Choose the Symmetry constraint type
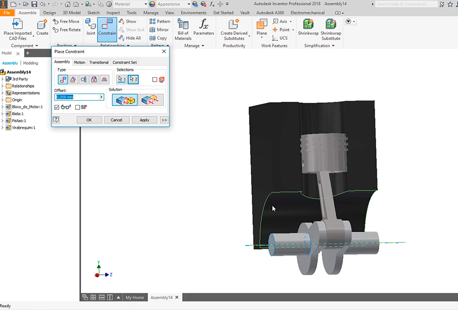The width and height of the screenshot is (458, 310). (104, 79)
